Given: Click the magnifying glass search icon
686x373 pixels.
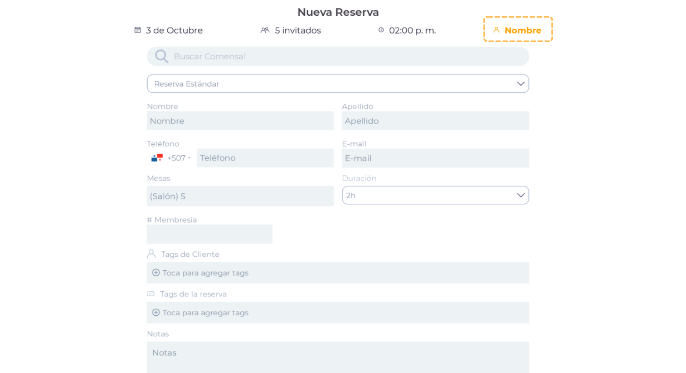Looking at the screenshot, I should click(x=161, y=56).
